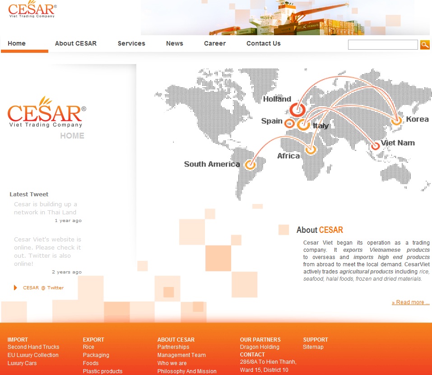432x375 pixels.
Task: Select the Career menu item
Action: pyautogui.click(x=215, y=43)
